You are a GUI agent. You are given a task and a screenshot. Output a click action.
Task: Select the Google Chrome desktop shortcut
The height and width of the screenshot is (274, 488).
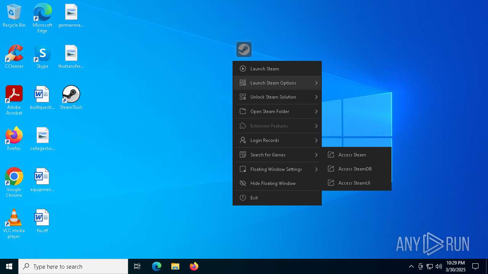coord(14,182)
